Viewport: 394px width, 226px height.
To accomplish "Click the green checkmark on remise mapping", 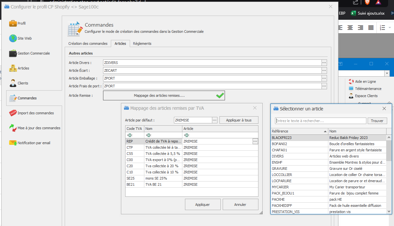I will tap(220, 95).
